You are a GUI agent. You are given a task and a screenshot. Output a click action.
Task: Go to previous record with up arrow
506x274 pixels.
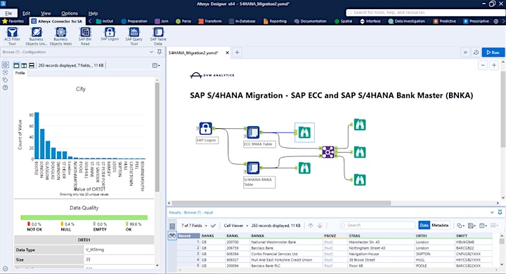311,226
